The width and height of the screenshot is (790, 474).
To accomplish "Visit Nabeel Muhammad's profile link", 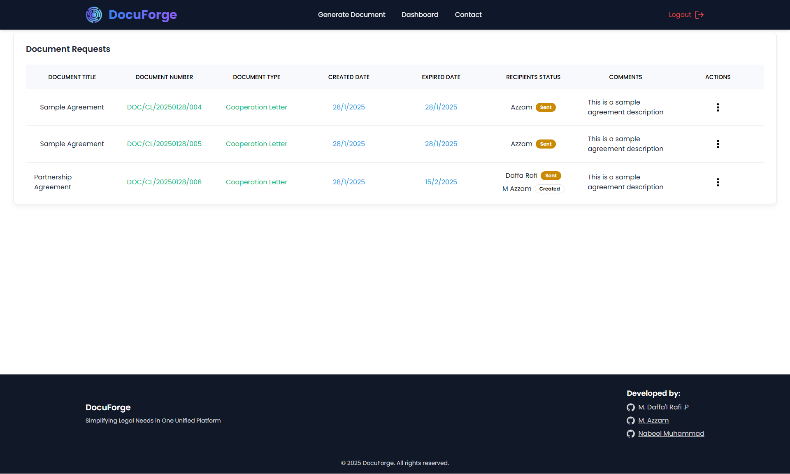I will [x=671, y=433].
